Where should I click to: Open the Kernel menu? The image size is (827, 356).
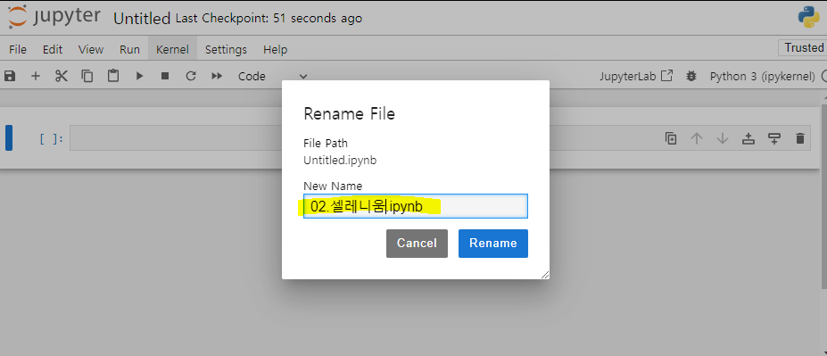tap(172, 50)
